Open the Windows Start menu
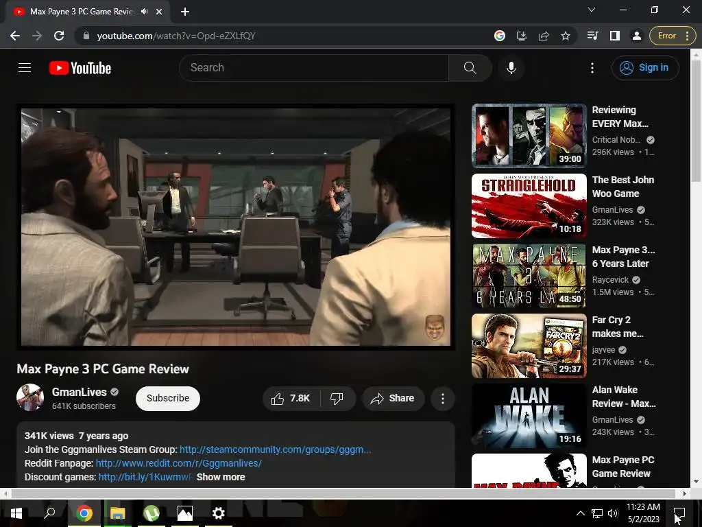The height and width of the screenshot is (527, 702). point(16,513)
